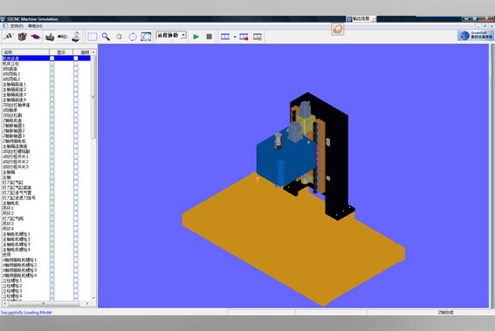Open the toolbar combo box dropdown
The height and width of the screenshot is (331, 495).
pos(183,35)
